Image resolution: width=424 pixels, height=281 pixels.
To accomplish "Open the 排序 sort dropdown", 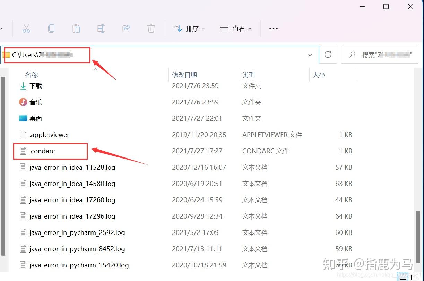I will tap(190, 28).
